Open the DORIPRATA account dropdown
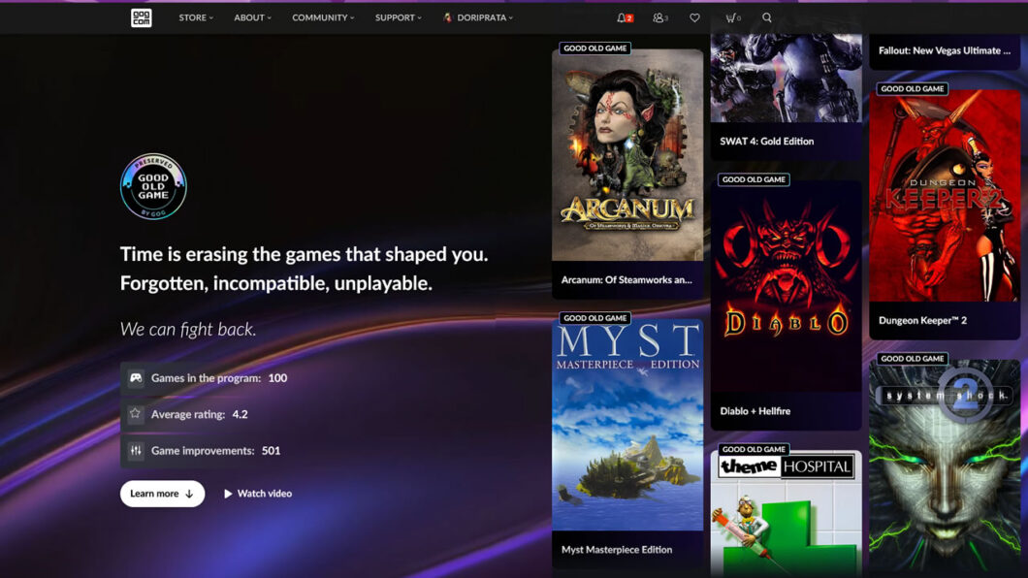 (478, 17)
